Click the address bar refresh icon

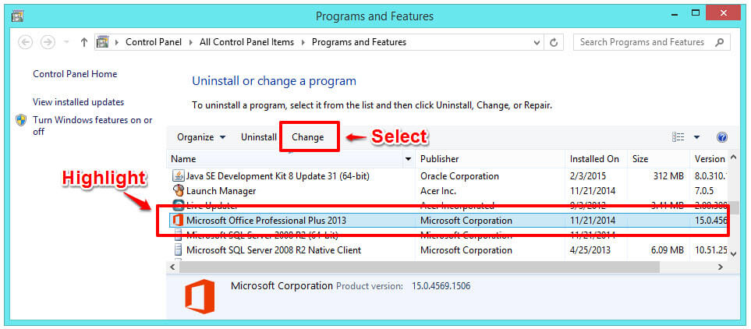click(554, 42)
